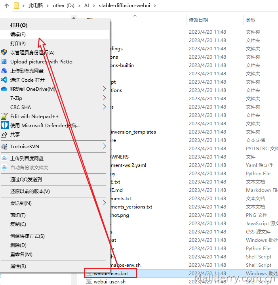Viewport: 278px width, 285px height.
Task: Click the OneDrive cloud icon
Action: 4,89
